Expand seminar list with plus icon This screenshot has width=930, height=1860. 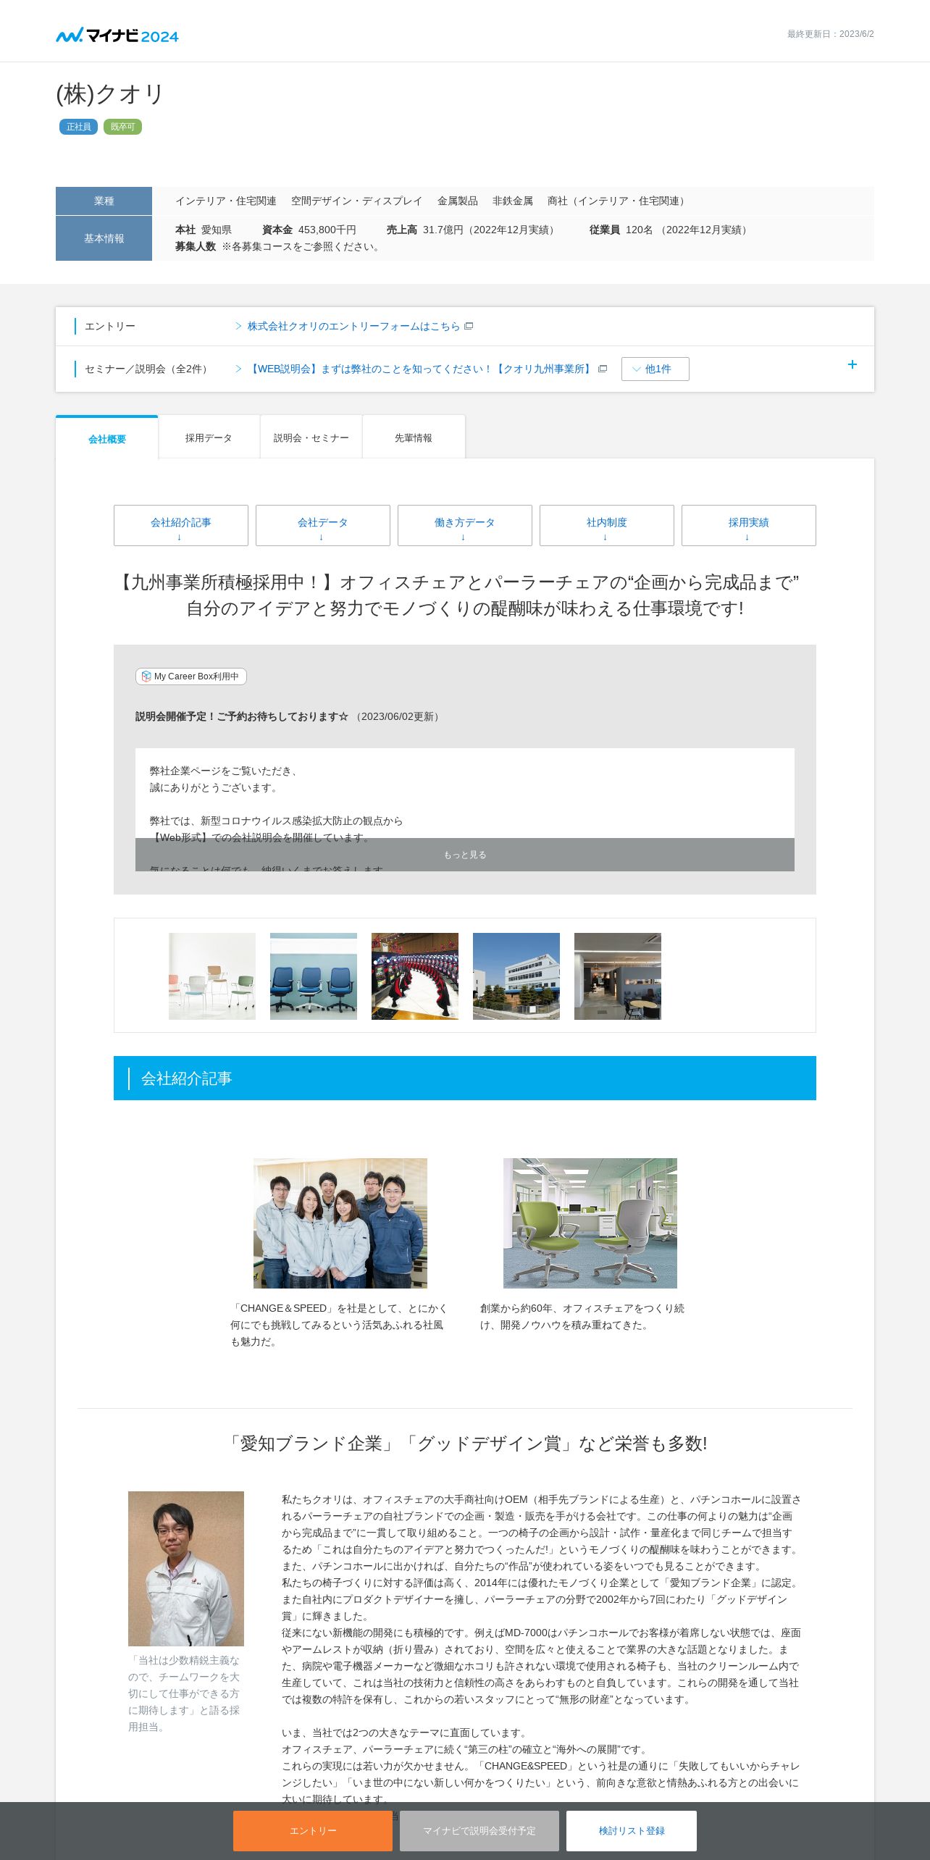(852, 364)
